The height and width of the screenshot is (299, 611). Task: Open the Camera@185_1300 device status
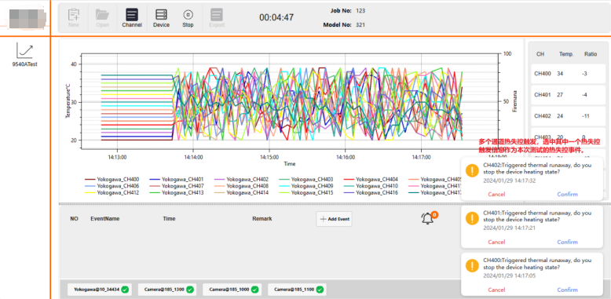[167, 290]
